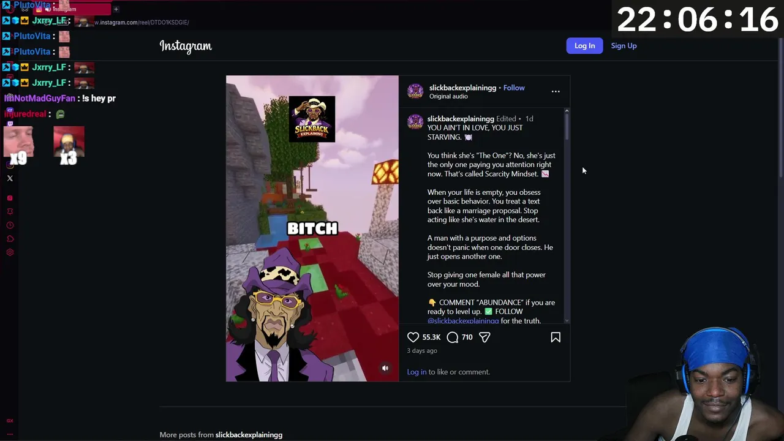The width and height of the screenshot is (784, 441).
Task: Open the sidebar three-dot setup menu
Action: (10, 434)
